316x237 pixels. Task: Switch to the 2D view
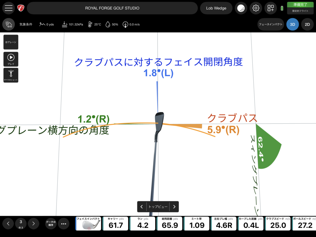(307, 24)
